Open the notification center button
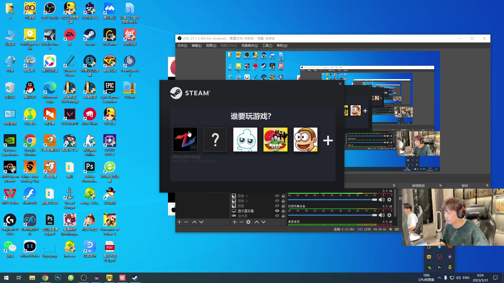This screenshot has width=504, height=283. (495, 278)
